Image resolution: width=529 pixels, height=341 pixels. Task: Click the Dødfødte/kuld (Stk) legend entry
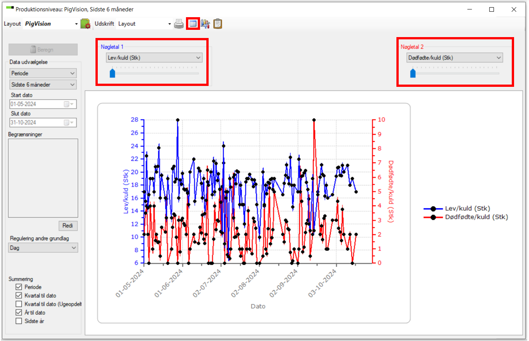tap(466, 217)
